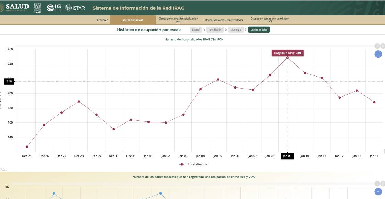This screenshot has height=199, width=385.
Task: Click left grip of top chart scrollbar
Action: click(377, 46)
